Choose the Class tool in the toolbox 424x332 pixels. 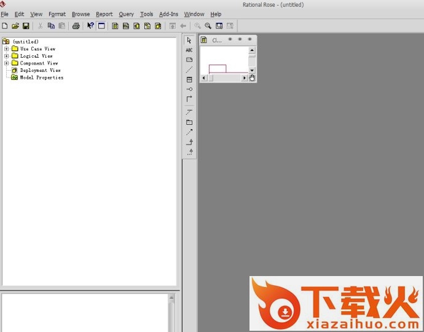pyautogui.click(x=189, y=79)
